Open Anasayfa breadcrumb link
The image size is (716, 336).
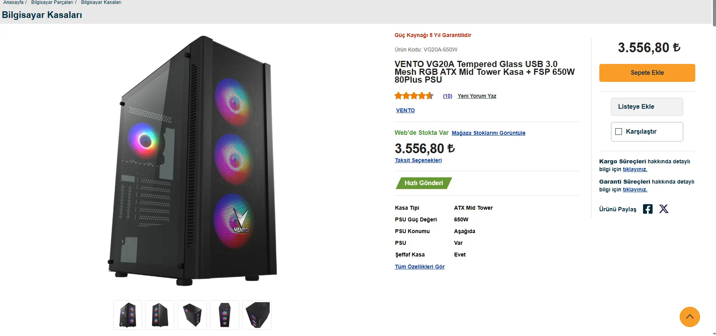[x=13, y=2]
